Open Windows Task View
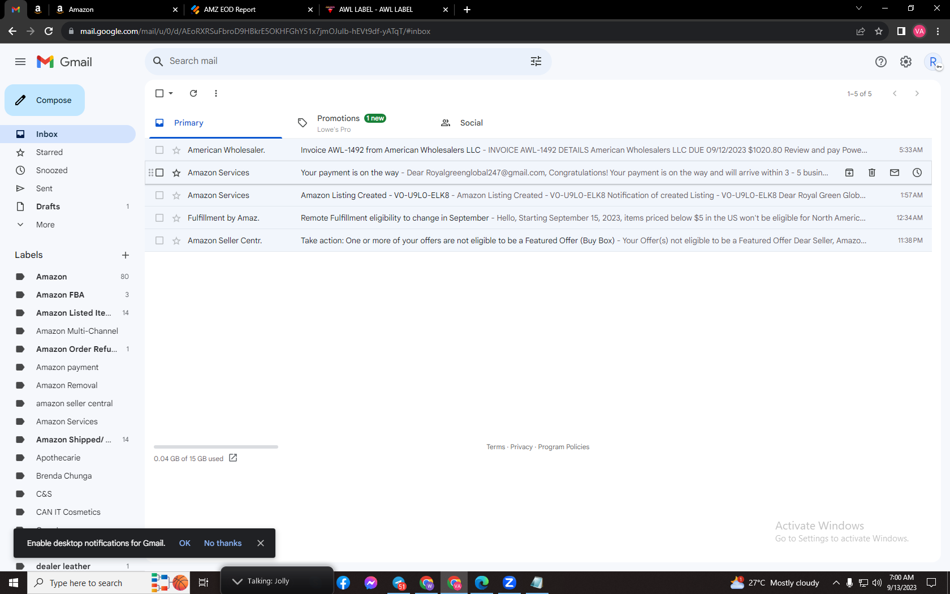 (204, 583)
